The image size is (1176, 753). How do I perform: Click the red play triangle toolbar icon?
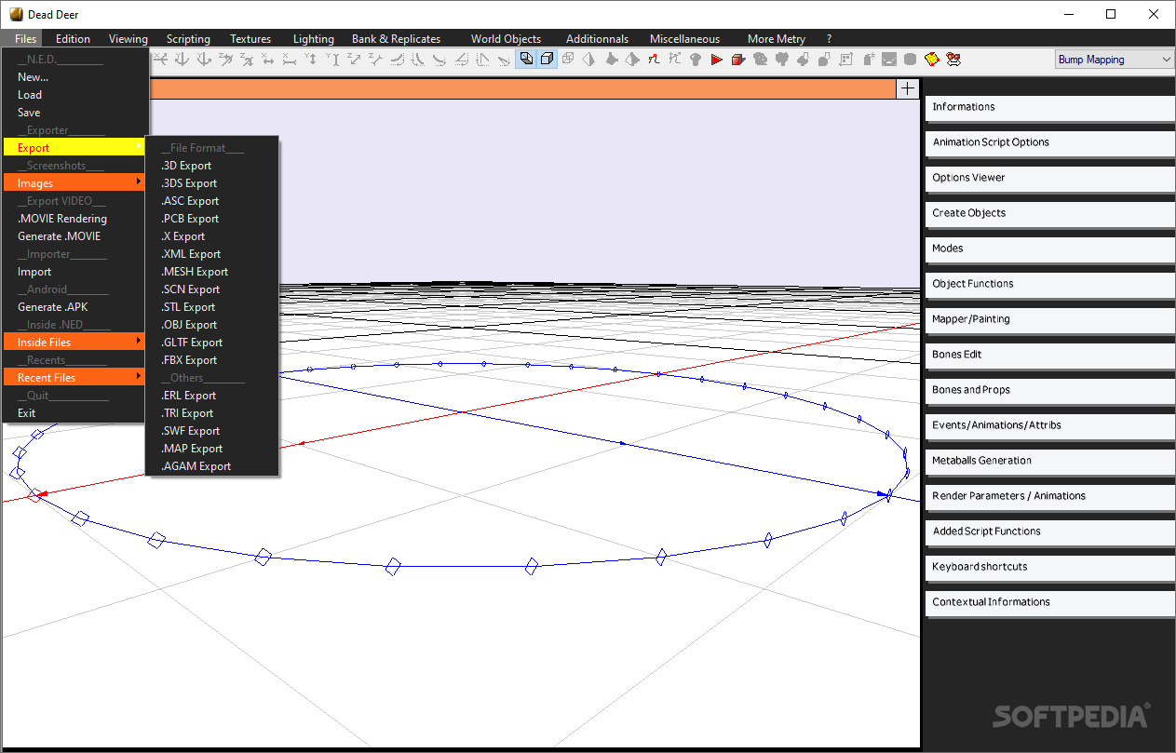[x=717, y=59]
